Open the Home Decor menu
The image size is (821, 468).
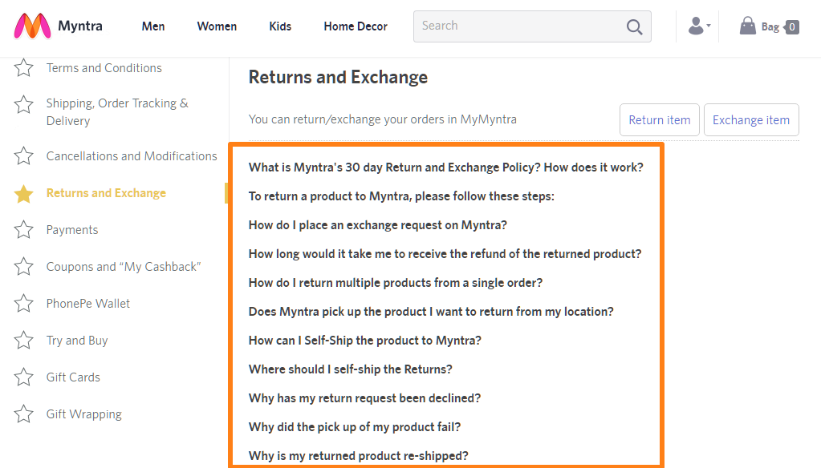[356, 26]
